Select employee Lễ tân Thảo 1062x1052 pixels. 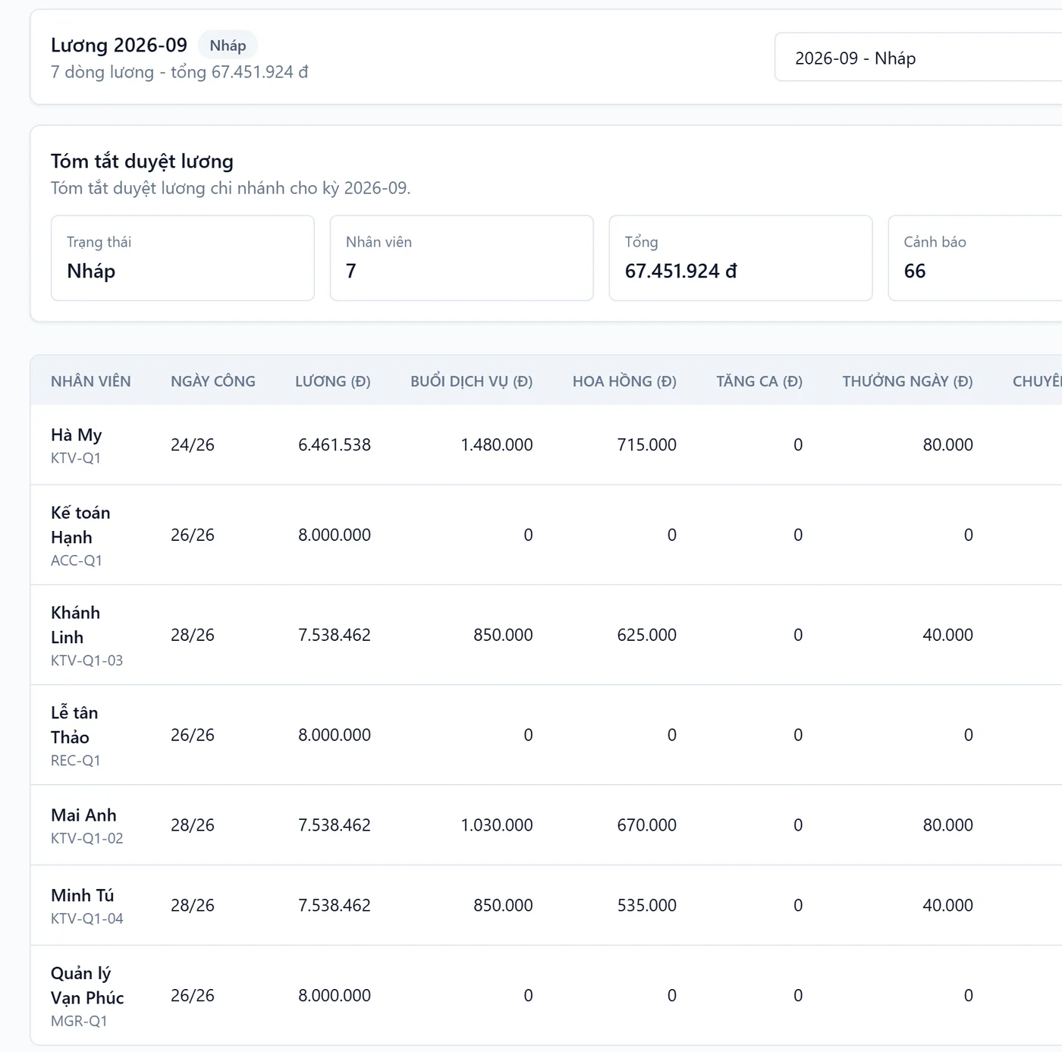coord(74,725)
